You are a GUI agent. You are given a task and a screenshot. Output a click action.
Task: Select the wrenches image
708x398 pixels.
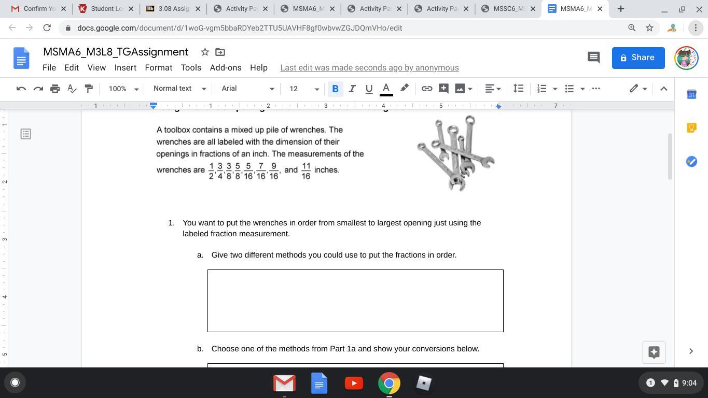click(455, 153)
